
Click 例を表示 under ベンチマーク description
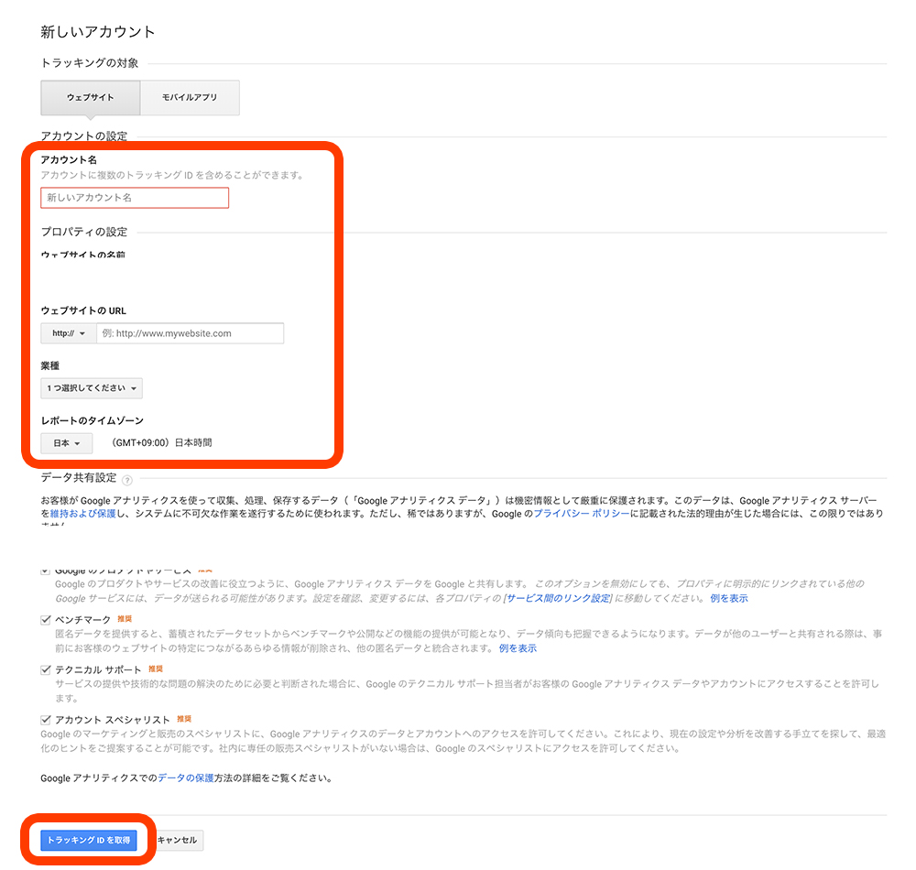518,648
